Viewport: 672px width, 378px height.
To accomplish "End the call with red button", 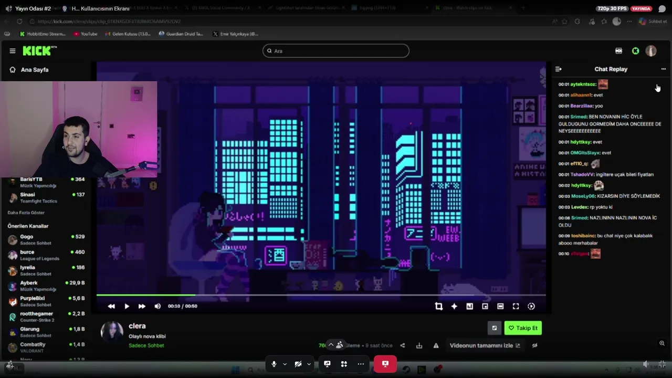I will 385,364.
